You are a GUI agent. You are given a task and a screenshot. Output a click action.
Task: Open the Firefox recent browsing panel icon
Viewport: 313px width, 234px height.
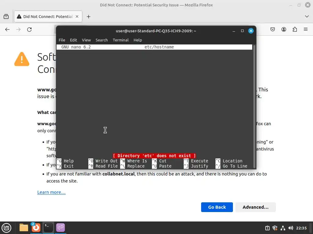point(6,16)
